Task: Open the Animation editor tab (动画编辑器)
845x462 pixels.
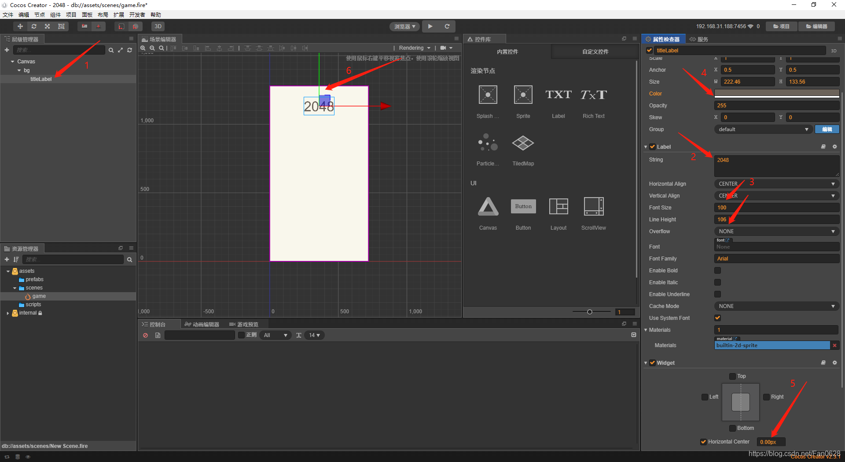Action: 202,324
